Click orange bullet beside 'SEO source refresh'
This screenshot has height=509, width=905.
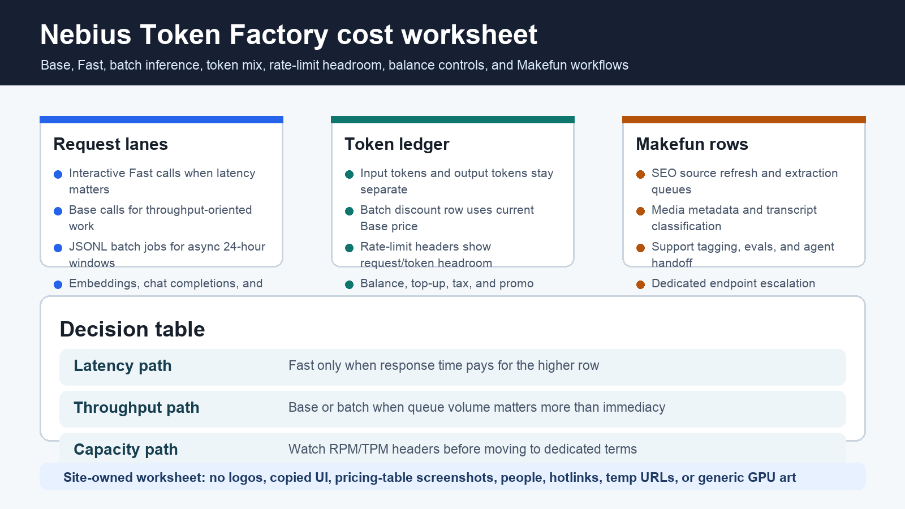click(x=640, y=174)
